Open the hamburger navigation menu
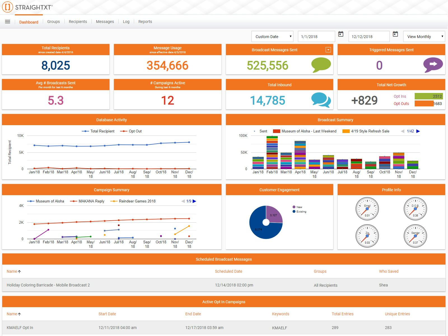 click(x=8, y=21)
